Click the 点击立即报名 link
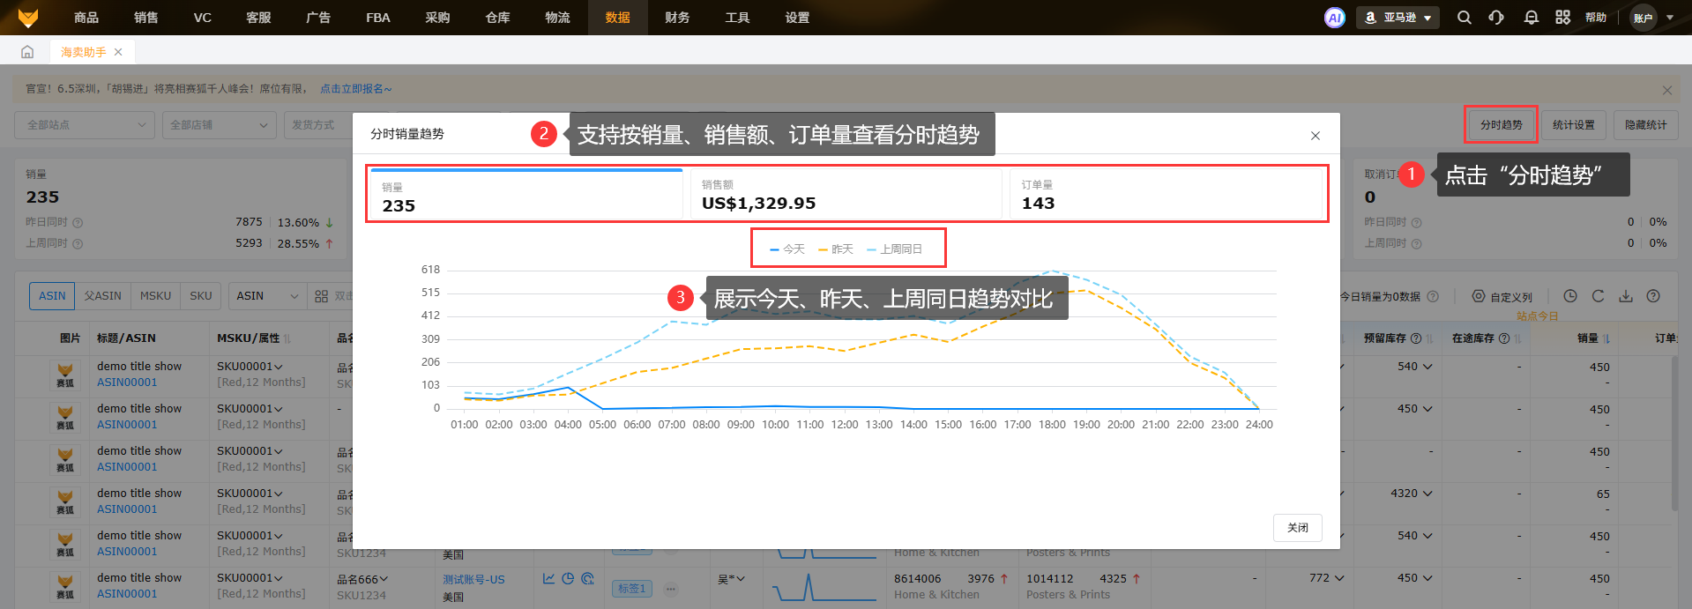The image size is (1692, 609). pyautogui.click(x=355, y=89)
